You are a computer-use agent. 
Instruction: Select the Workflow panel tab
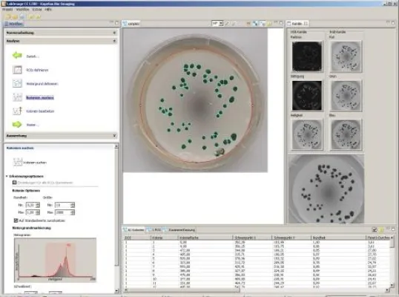pos(14,24)
